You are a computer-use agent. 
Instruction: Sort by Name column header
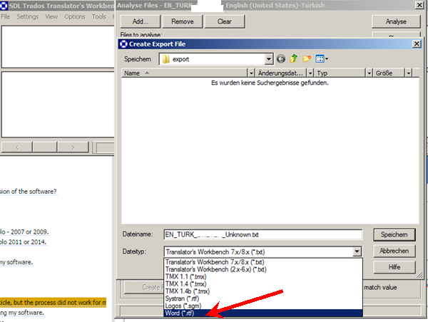pos(185,73)
